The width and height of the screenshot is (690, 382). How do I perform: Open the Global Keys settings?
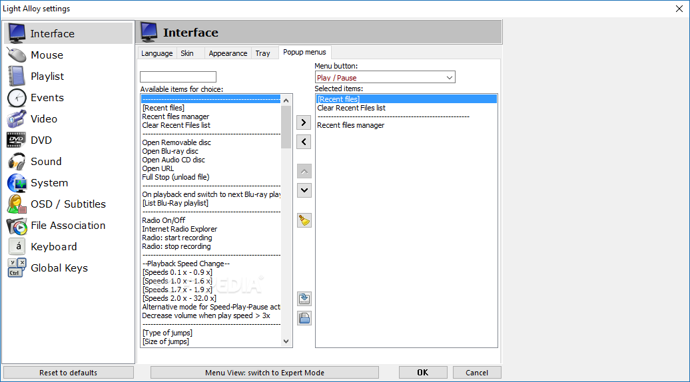pyautogui.click(x=68, y=268)
